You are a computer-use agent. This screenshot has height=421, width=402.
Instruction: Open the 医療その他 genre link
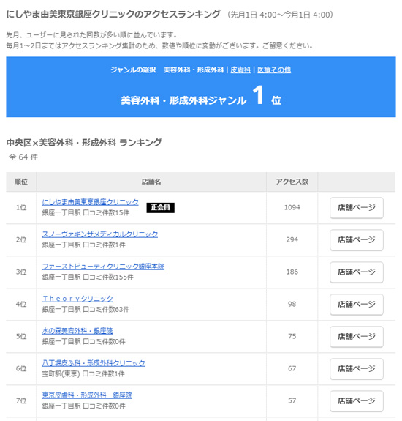pos(274,70)
